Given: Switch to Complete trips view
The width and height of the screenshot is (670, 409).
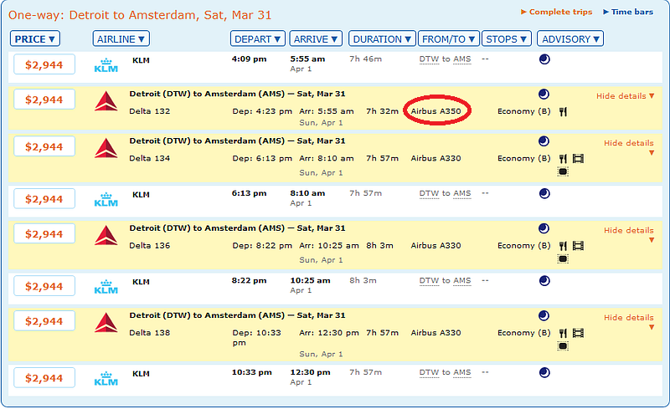Looking at the screenshot, I should (556, 12).
